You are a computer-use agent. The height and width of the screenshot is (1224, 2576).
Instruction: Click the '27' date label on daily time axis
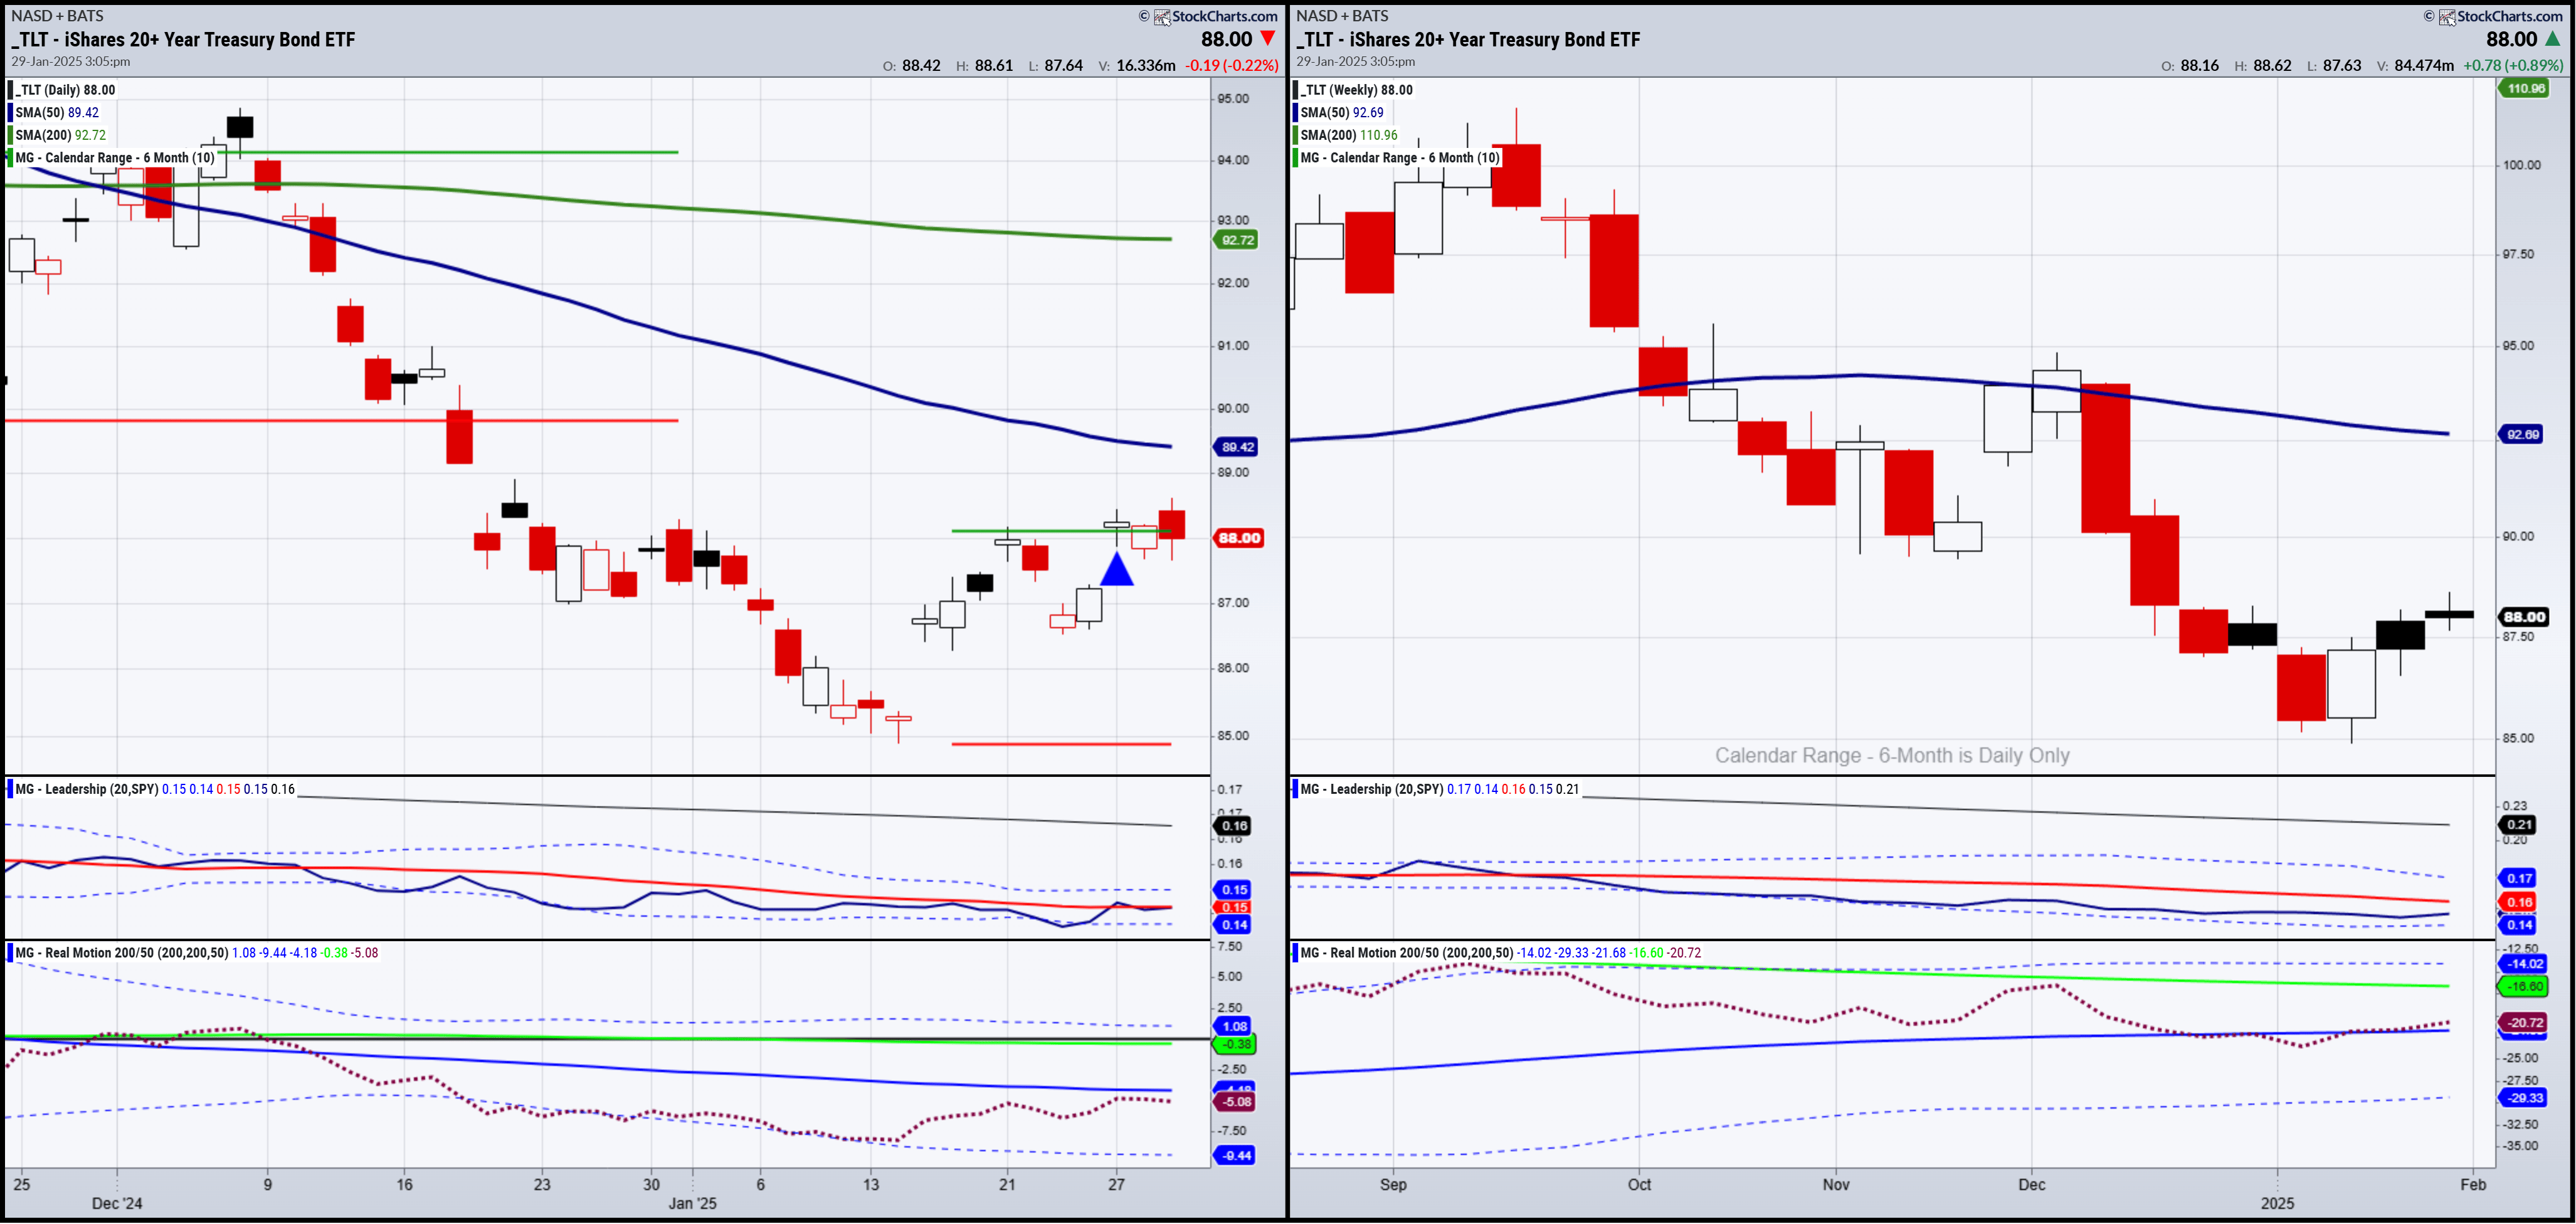(x=1116, y=1184)
